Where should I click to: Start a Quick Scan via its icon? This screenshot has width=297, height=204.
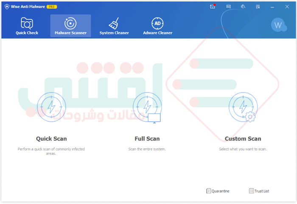coord(51,107)
